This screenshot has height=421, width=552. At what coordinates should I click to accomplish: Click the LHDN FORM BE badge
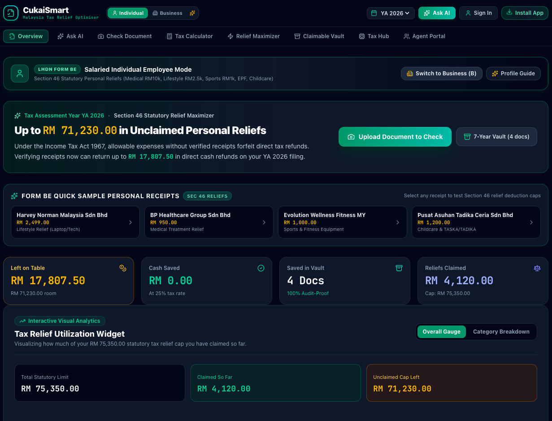click(x=57, y=69)
